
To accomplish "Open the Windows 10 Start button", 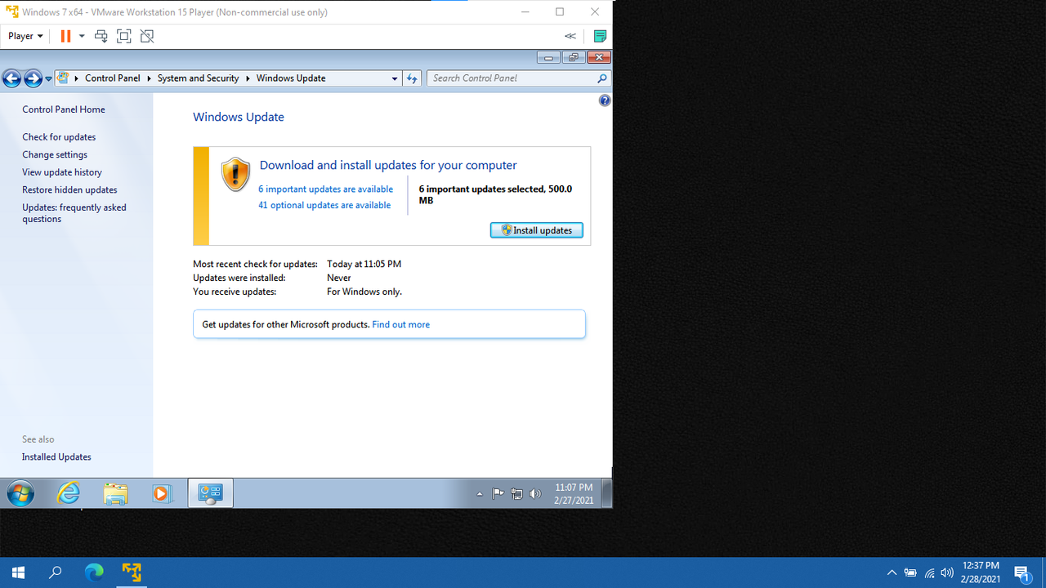I will [18, 572].
